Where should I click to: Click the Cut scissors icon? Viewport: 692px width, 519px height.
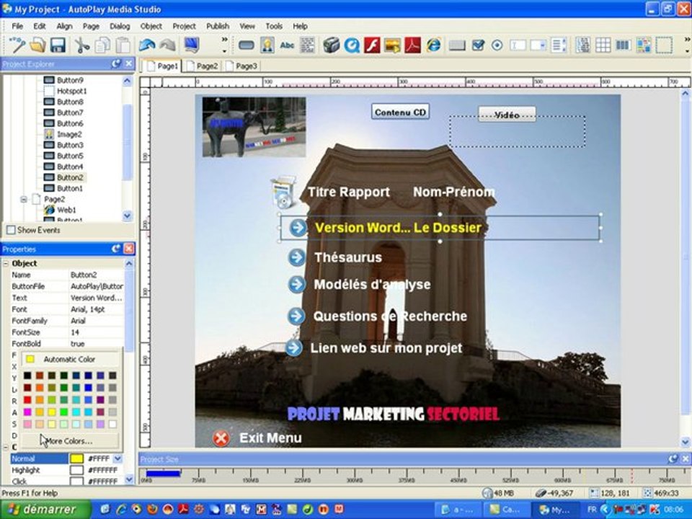click(x=82, y=45)
